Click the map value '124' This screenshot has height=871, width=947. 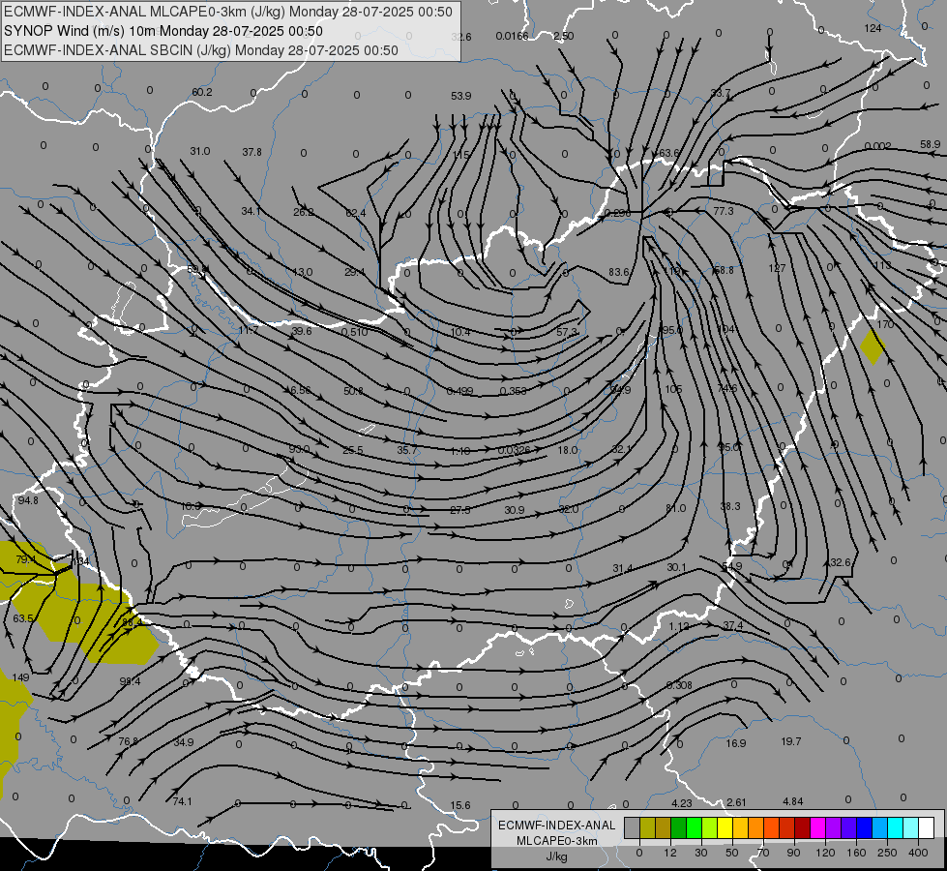coord(873,28)
